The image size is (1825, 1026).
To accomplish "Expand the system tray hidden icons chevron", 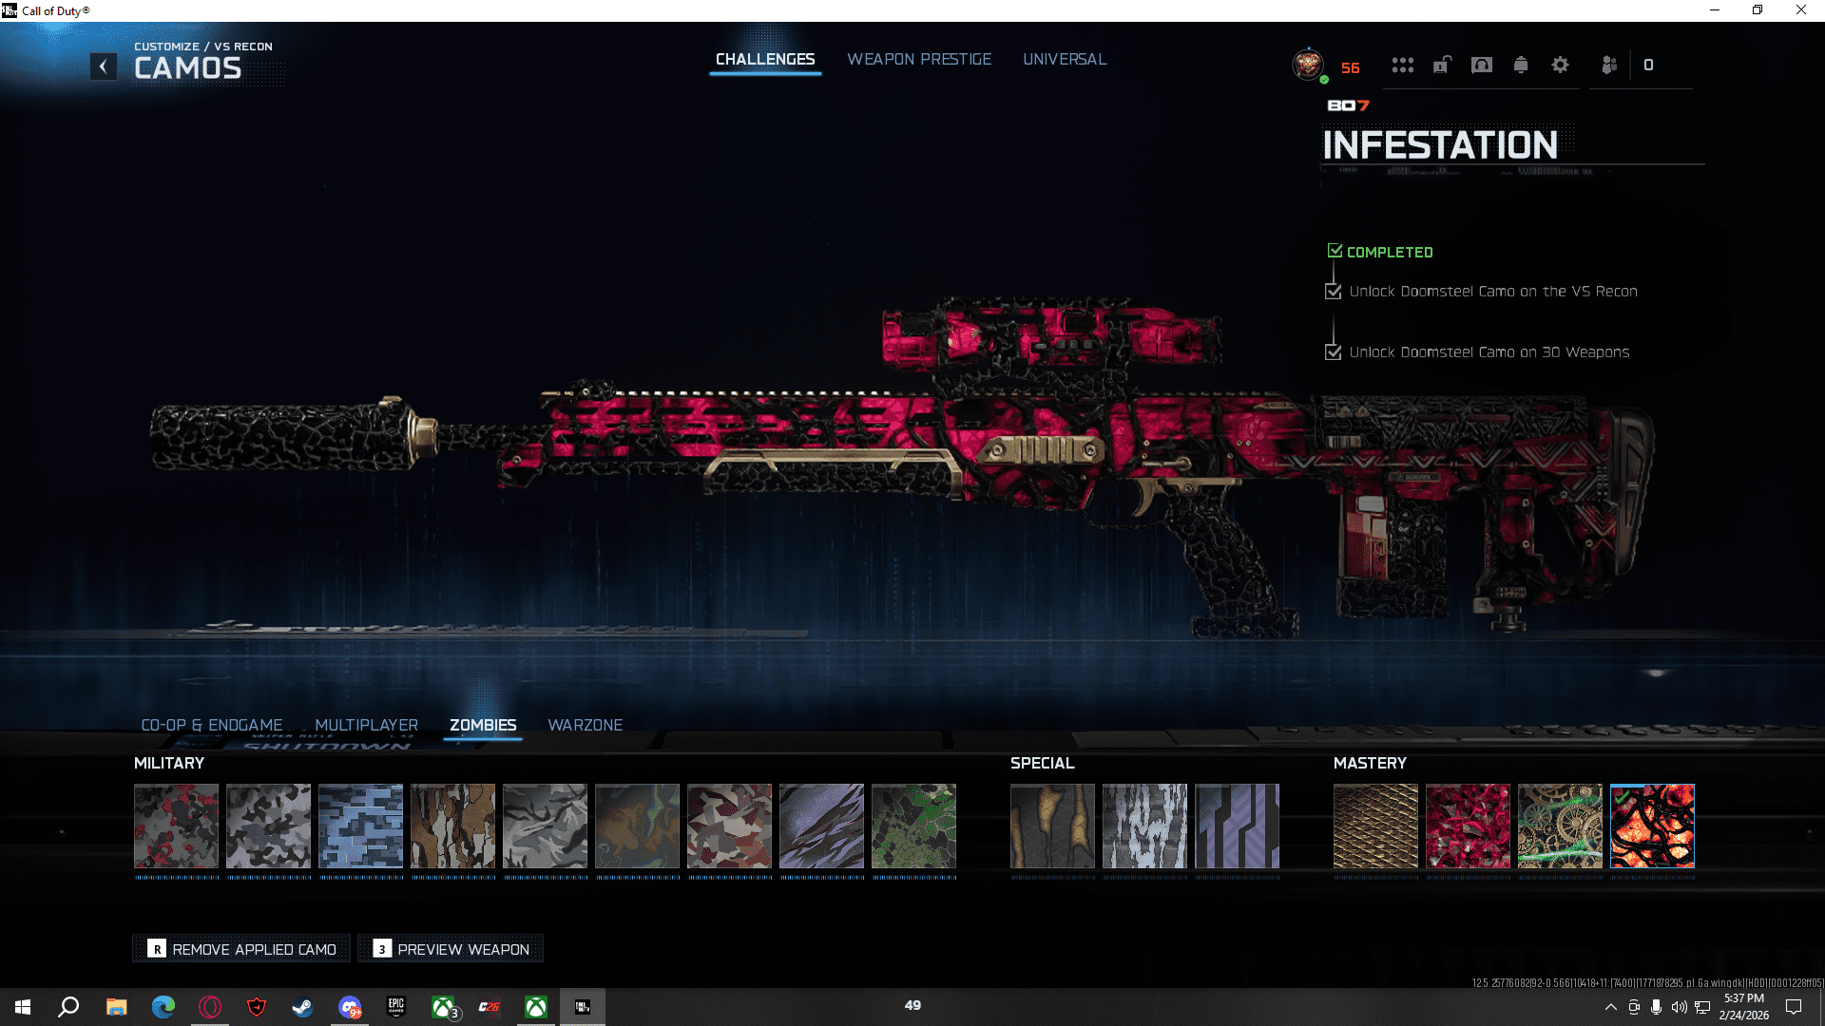I will click(x=1610, y=1007).
